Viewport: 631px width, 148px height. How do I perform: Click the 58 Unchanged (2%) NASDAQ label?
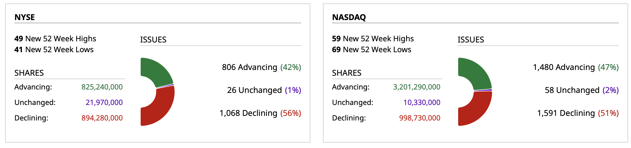pos(582,90)
